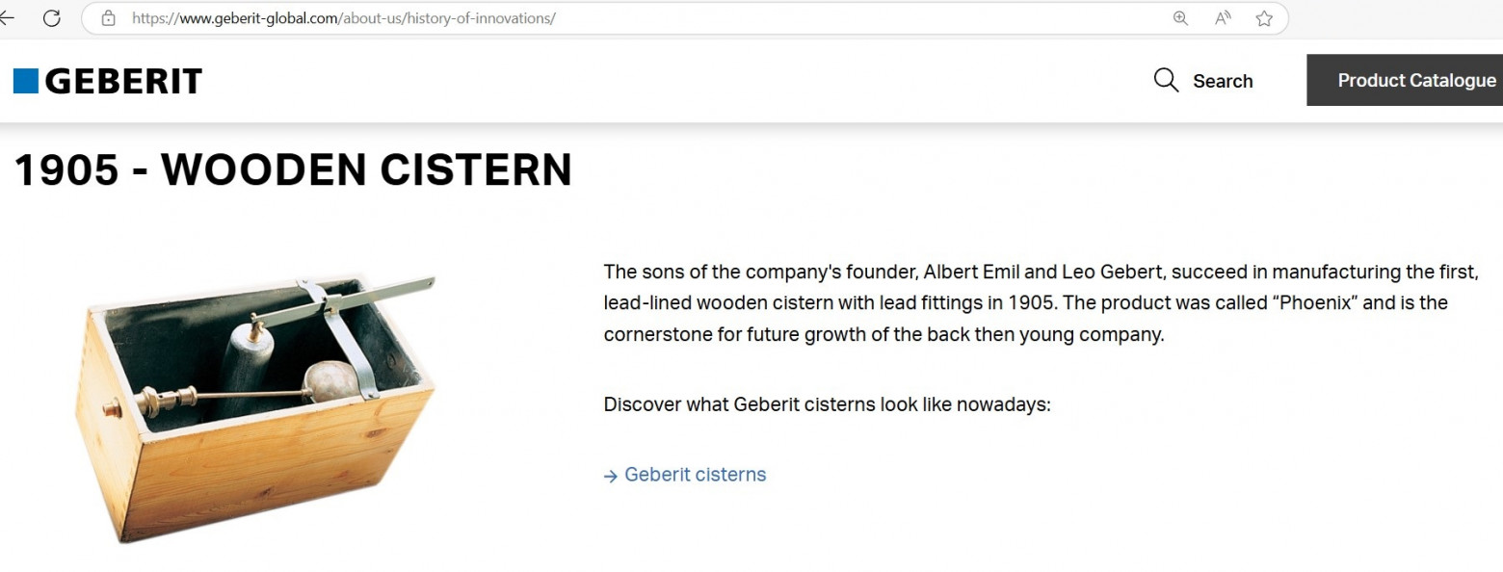
Task: Follow the Geberit cisterns link
Action: [x=695, y=475]
